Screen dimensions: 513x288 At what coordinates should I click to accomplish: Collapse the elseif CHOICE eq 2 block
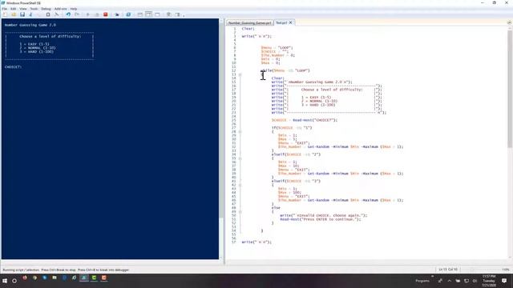pos(240,158)
